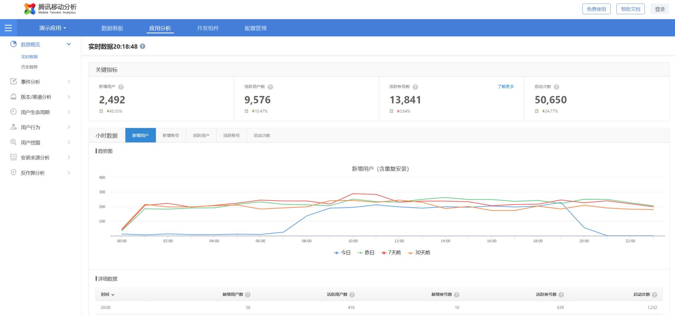Open the 开发组件 top menu

coord(208,28)
